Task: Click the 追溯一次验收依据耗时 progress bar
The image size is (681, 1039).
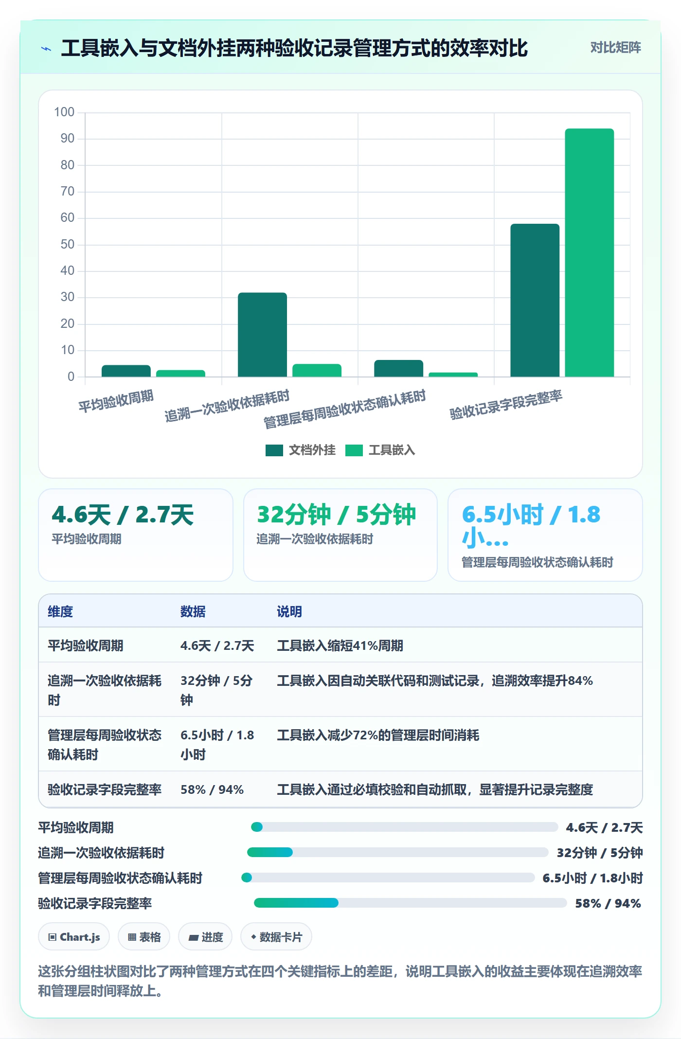Action: pos(397,852)
